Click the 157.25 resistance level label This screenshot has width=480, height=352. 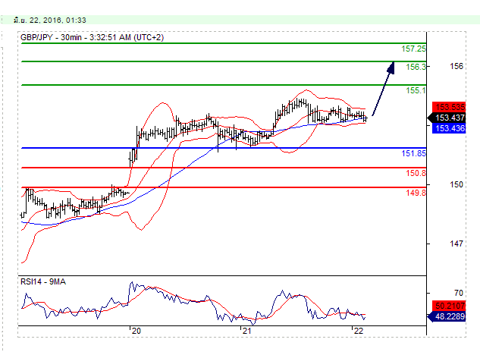pyautogui.click(x=413, y=49)
